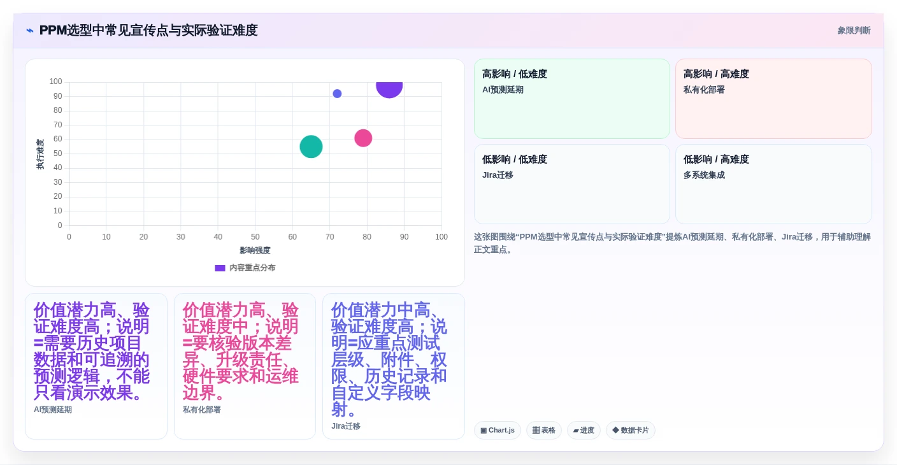This screenshot has width=897, height=465.
Task: Click the PPM选型中常见宣传点与实际验证难度 heading
Action: tap(148, 31)
